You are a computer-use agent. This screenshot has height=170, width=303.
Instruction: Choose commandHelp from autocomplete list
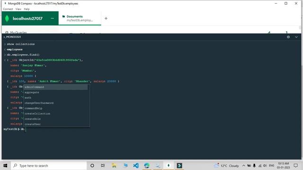pos(56,108)
